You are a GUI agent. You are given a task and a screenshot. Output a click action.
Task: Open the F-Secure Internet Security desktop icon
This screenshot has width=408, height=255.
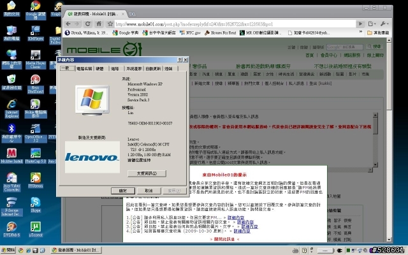(11, 207)
